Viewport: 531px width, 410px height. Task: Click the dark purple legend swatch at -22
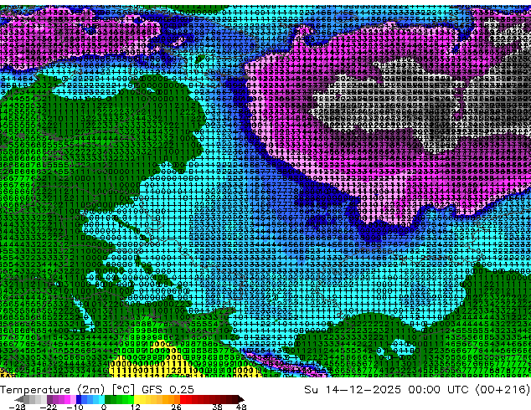(x=49, y=399)
